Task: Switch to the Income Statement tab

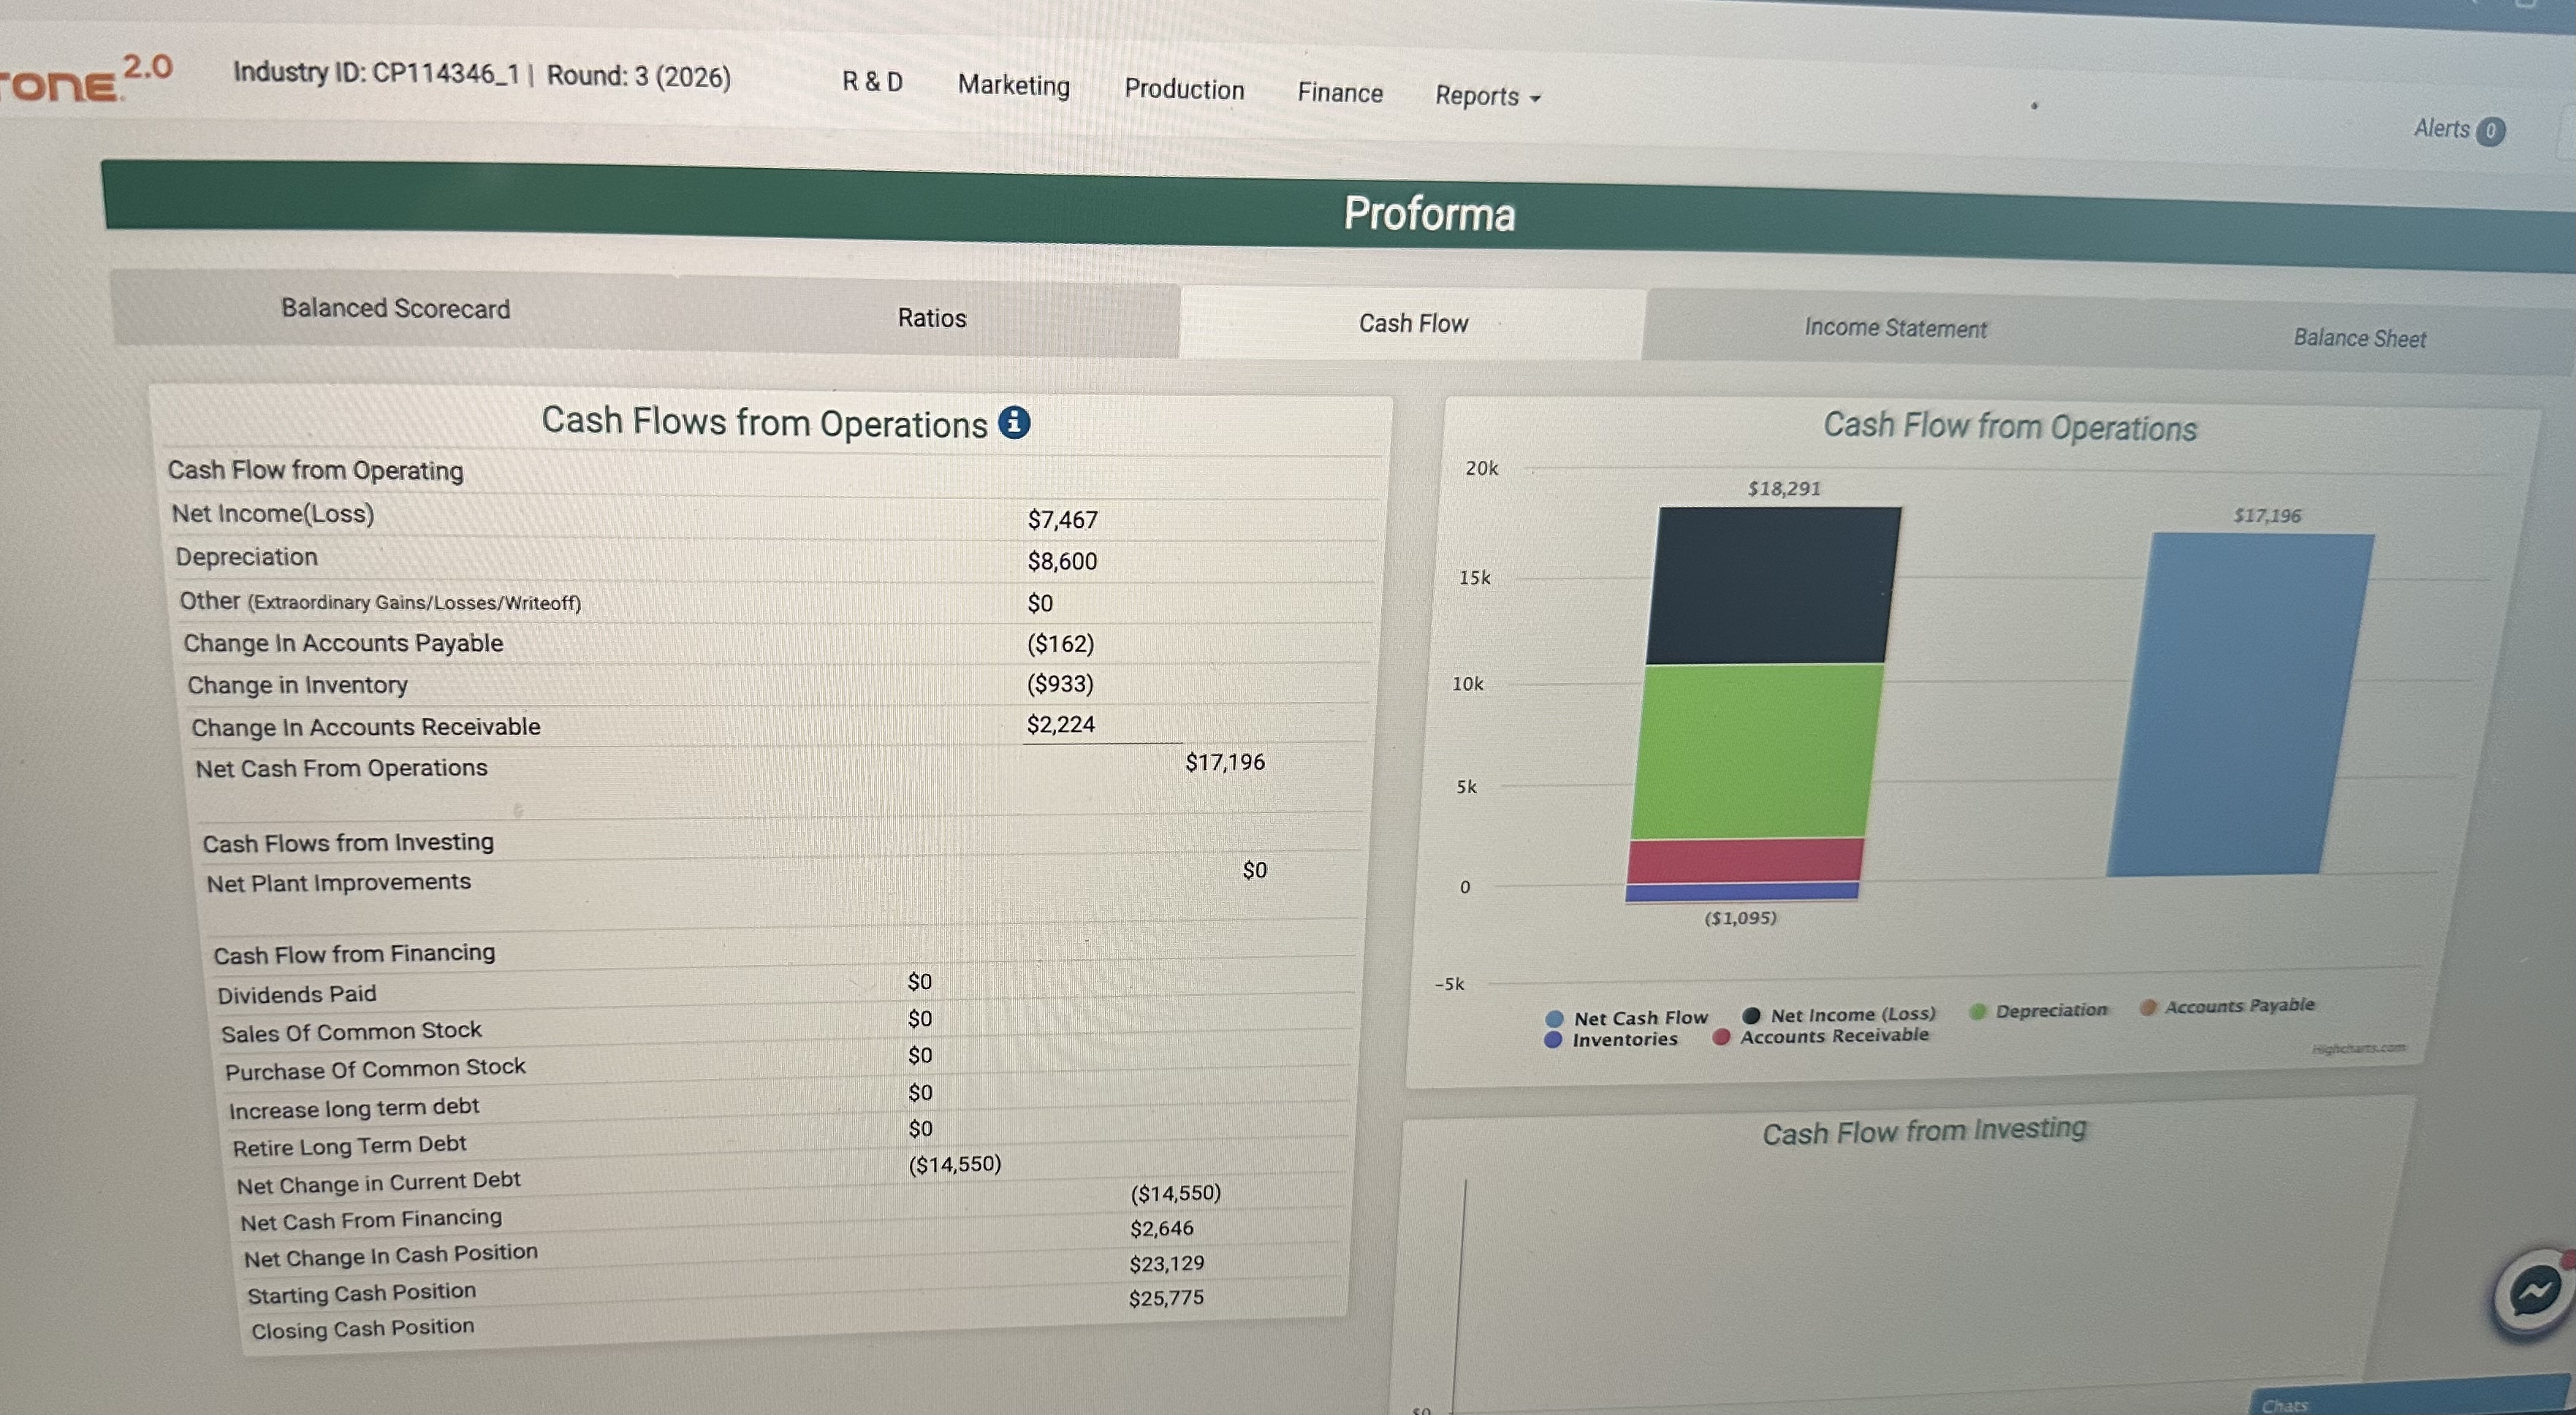Action: [x=1895, y=328]
